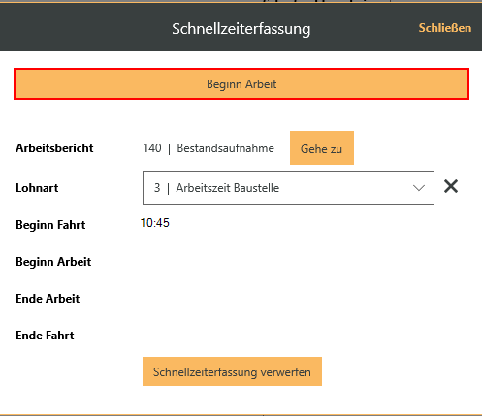Click the Schnellzeiterfassung header title
Screen dimensions: 482x416
point(241,29)
